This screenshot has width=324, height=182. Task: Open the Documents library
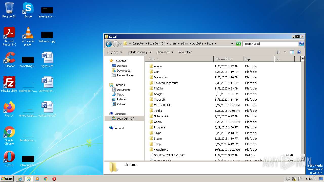click(x=124, y=90)
